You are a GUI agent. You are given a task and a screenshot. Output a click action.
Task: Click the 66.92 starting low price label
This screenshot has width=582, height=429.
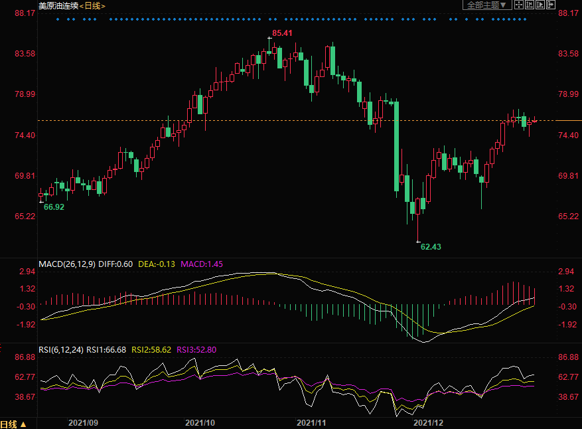click(54, 207)
